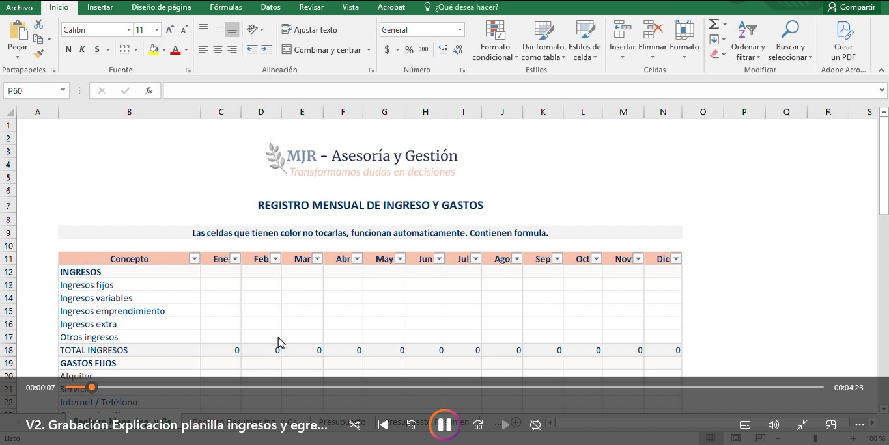Screen dimensions: 889x445
Task: Toggle repeat in the media player
Action: point(535,425)
